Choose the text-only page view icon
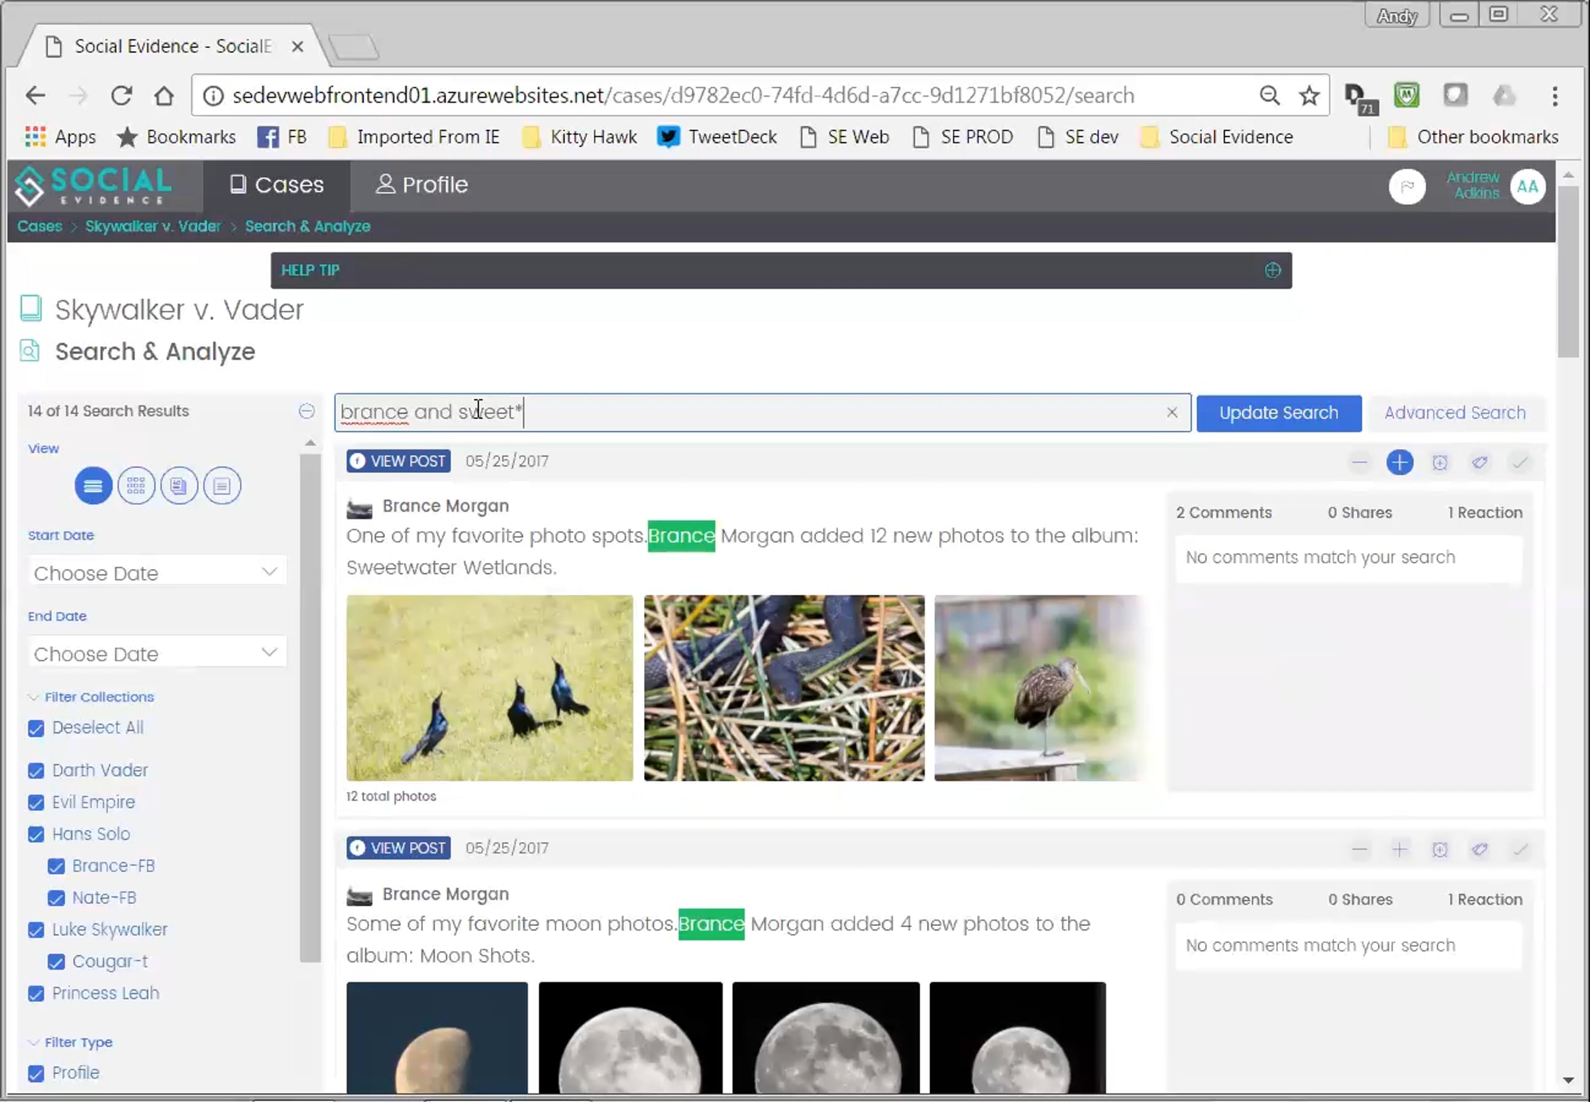1590x1102 pixels. point(222,486)
